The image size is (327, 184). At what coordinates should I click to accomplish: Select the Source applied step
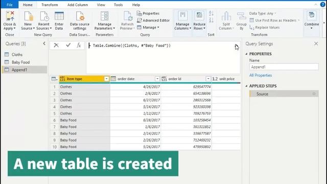tap(284, 94)
